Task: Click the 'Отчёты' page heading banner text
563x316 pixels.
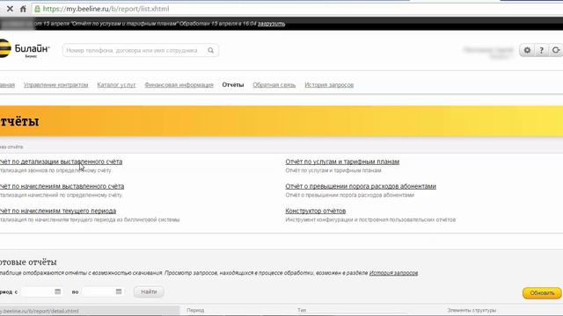Action: click(x=19, y=121)
